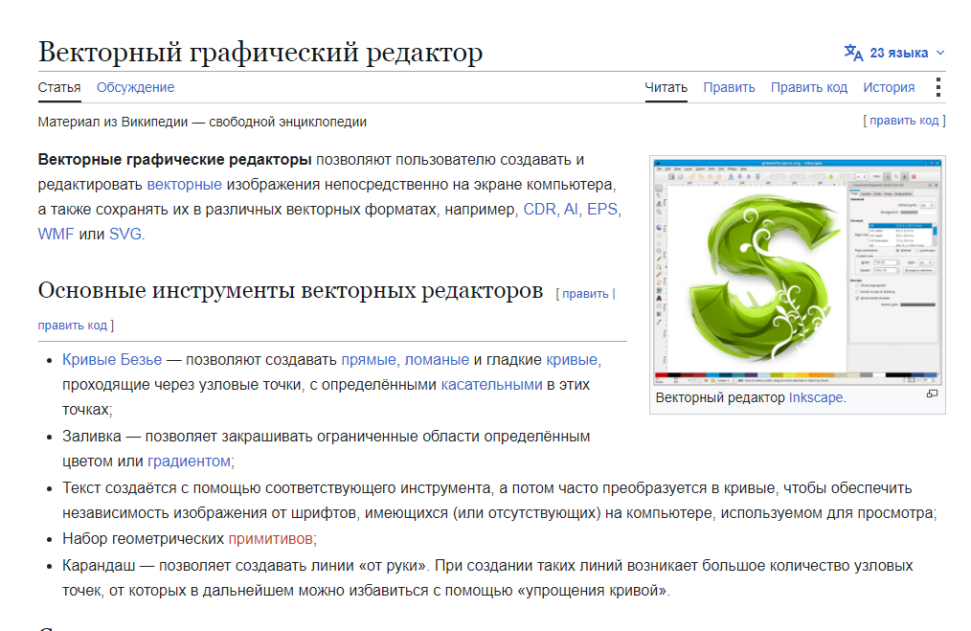
Task: Open the CDR format link
Action: (539, 210)
